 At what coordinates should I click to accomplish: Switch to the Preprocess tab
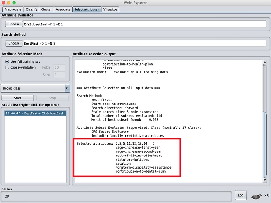tap(13, 9)
